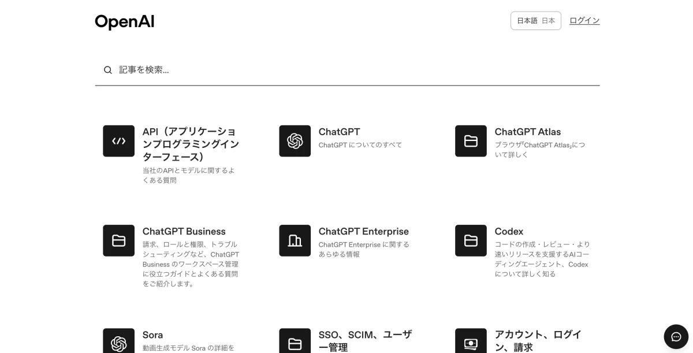Open the Sora category card
This screenshot has width=693, height=353.
tap(153, 335)
